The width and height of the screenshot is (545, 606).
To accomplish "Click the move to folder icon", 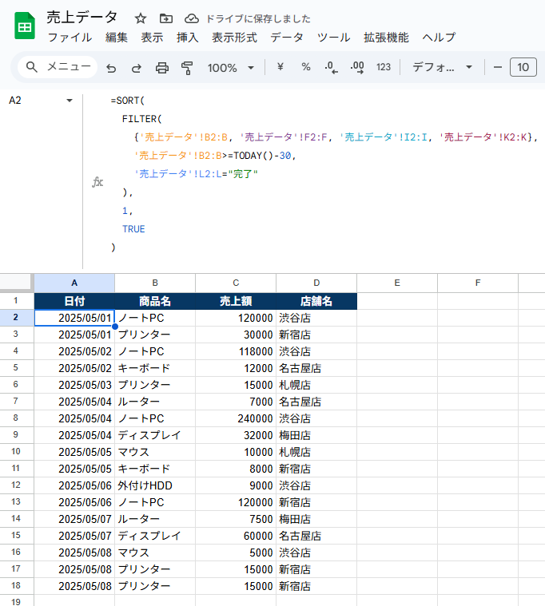I will tap(165, 18).
